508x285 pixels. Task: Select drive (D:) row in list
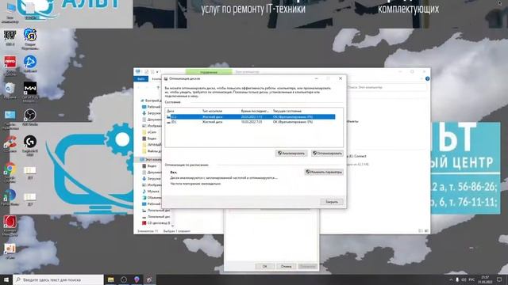coord(251,122)
